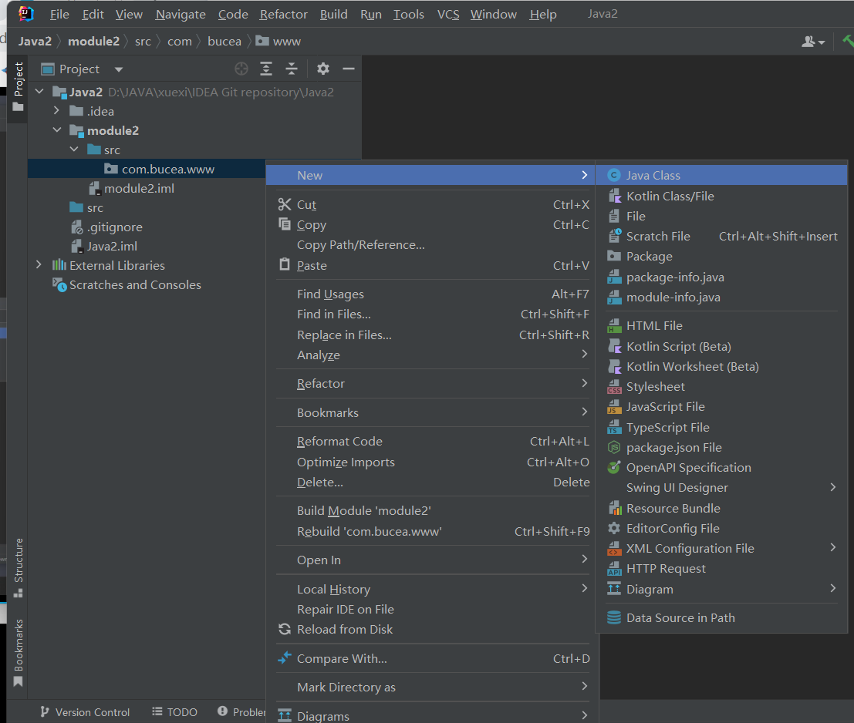The image size is (854, 723).
Task: Click the Expand All icon in Project toolbar
Action: [266, 69]
